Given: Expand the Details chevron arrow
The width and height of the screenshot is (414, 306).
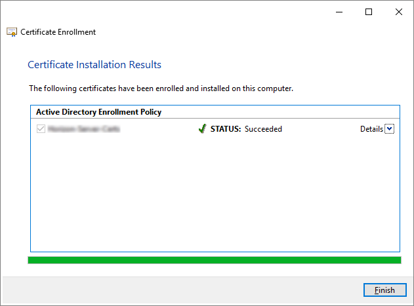Looking at the screenshot, I should click(390, 129).
